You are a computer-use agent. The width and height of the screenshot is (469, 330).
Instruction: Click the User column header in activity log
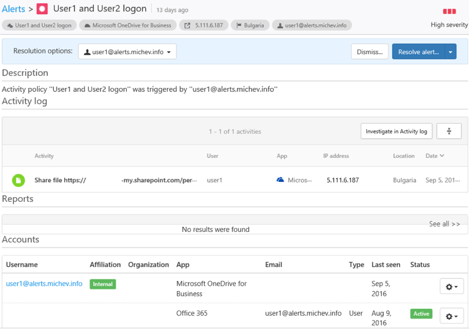212,156
